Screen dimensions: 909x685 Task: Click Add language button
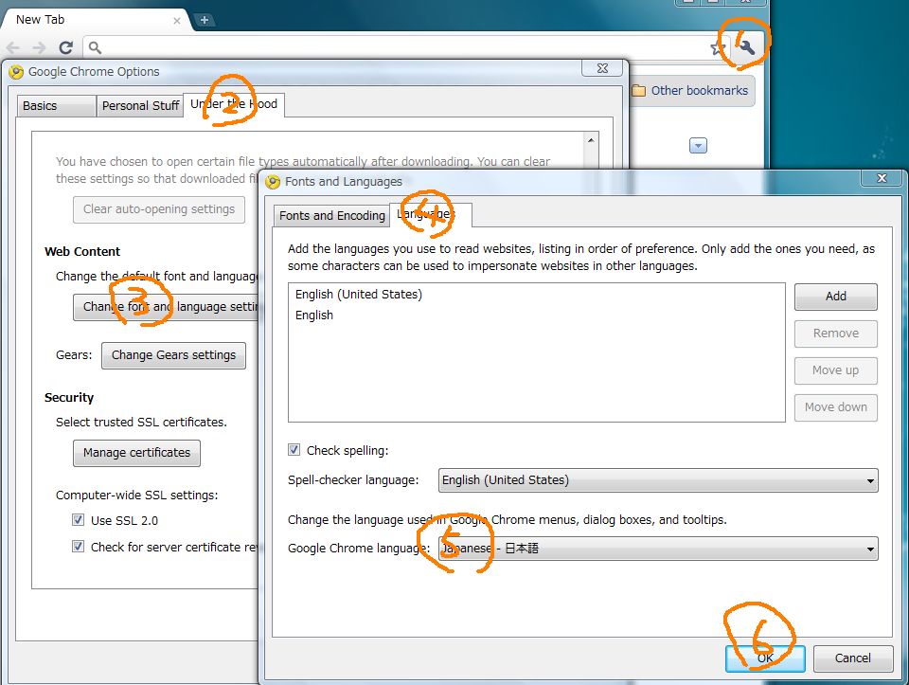(835, 297)
